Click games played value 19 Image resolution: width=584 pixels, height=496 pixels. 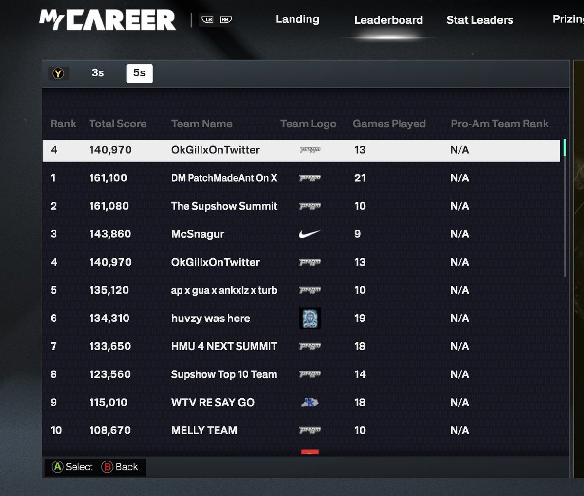[x=360, y=319]
